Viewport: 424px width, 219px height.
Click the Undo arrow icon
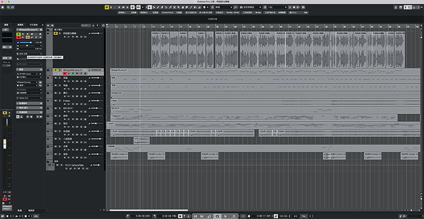[8, 7]
